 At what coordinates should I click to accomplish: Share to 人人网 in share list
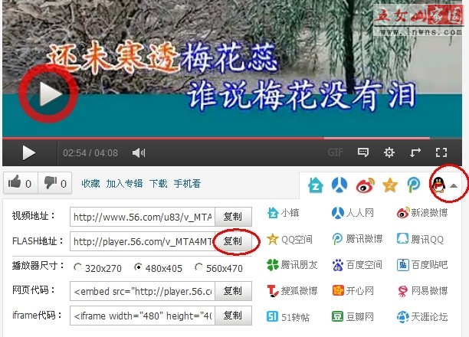pos(353,213)
